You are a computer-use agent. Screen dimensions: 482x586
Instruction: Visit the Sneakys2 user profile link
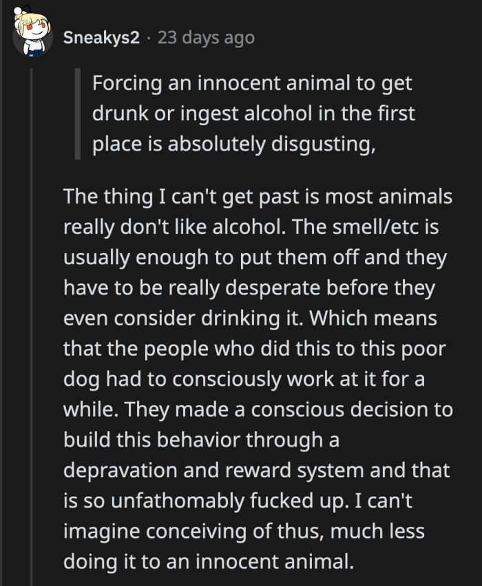[101, 37]
